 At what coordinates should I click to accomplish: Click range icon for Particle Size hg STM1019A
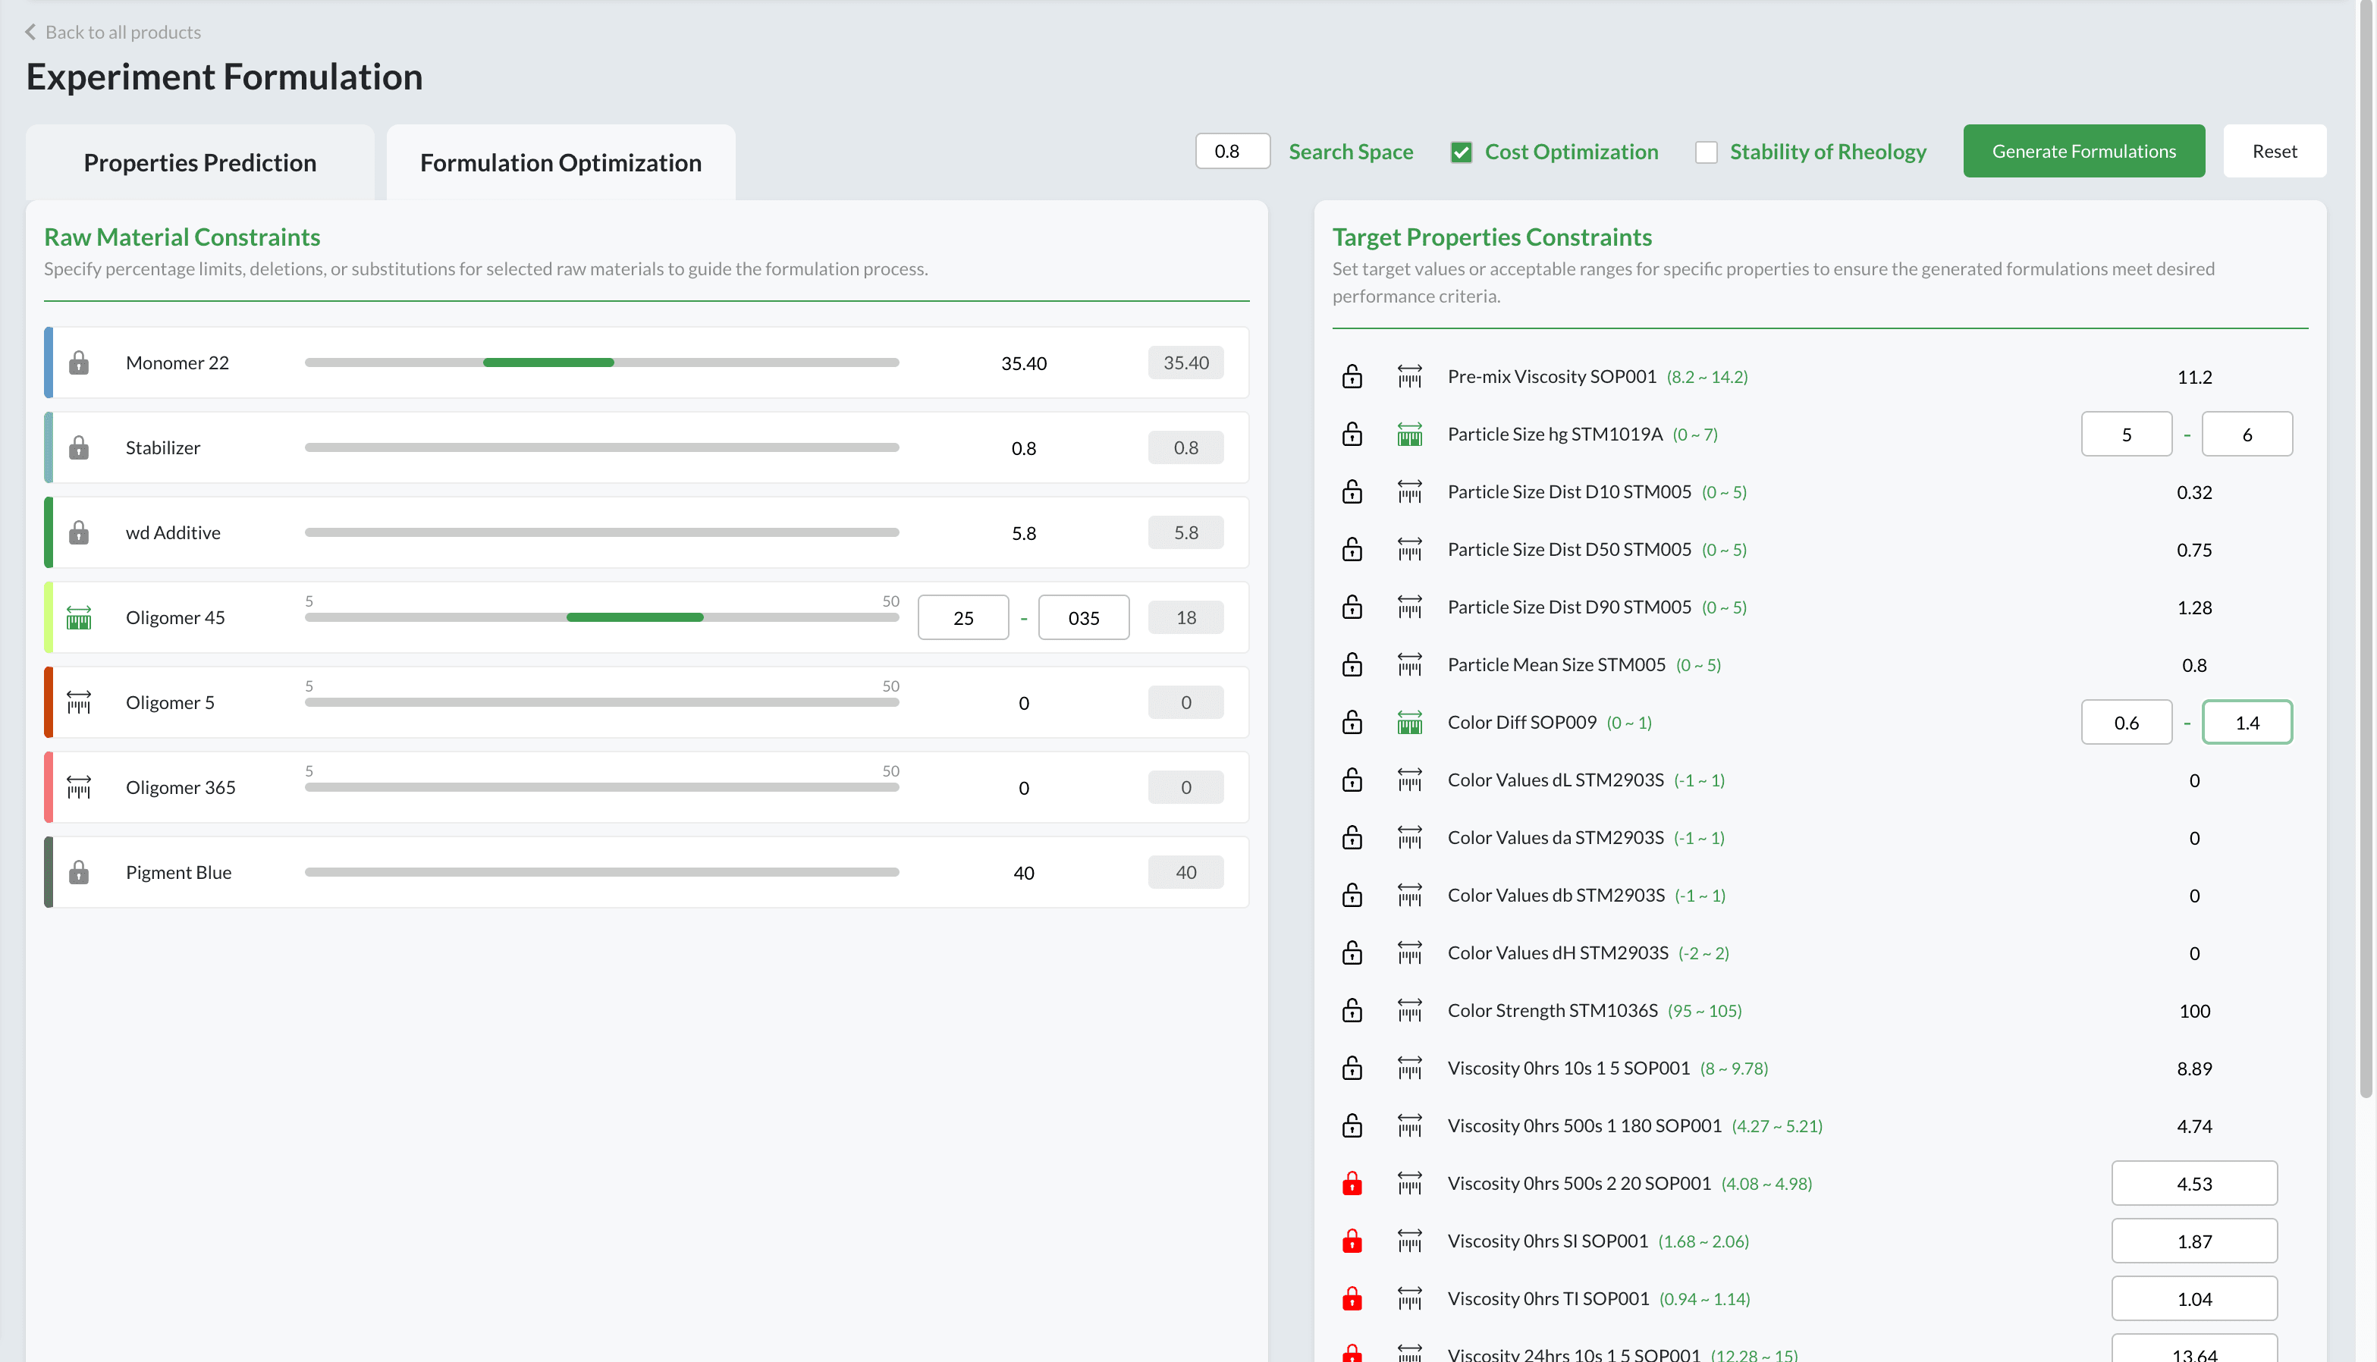click(x=1408, y=434)
